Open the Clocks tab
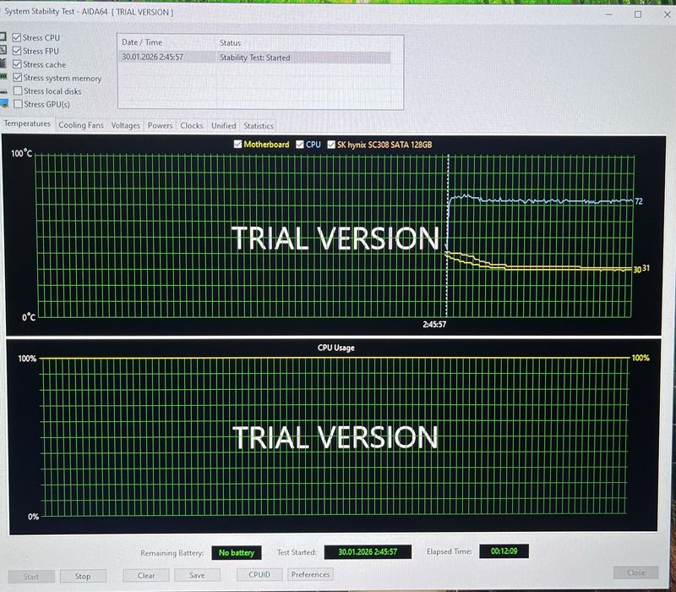Viewport: 676px width, 592px height. point(192,125)
